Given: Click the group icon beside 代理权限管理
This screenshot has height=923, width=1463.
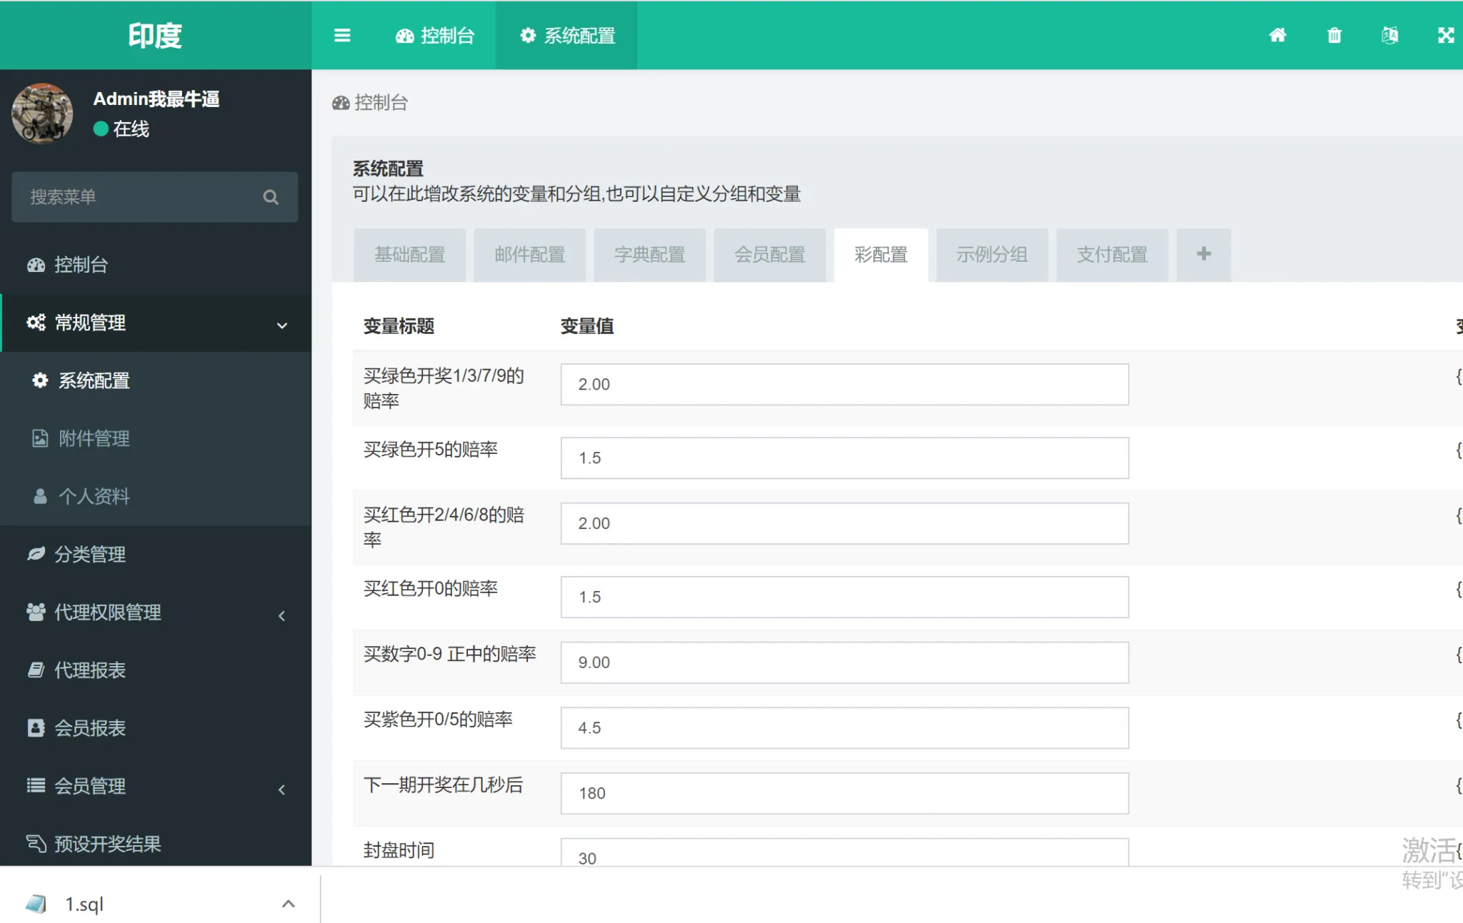Looking at the screenshot, I should (x=36, y=612).
